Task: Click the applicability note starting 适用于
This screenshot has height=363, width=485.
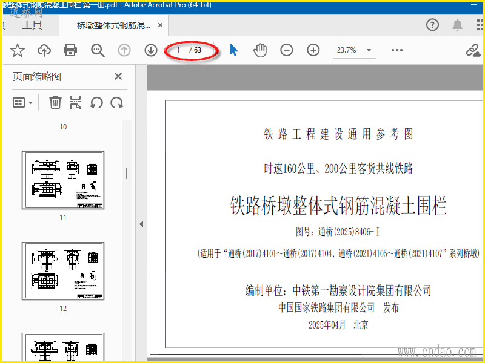Action: click(x=338, y=253)
